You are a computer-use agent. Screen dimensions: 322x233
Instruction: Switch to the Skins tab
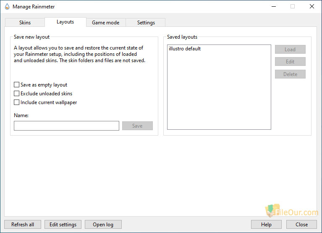click(25, 22)
